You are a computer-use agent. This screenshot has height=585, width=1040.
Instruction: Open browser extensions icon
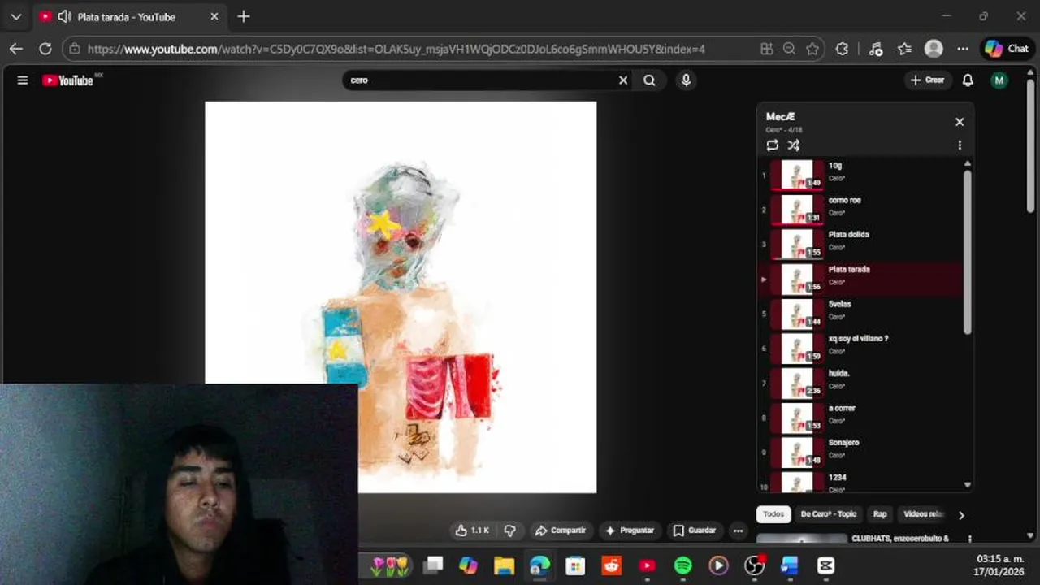[842, 49]
